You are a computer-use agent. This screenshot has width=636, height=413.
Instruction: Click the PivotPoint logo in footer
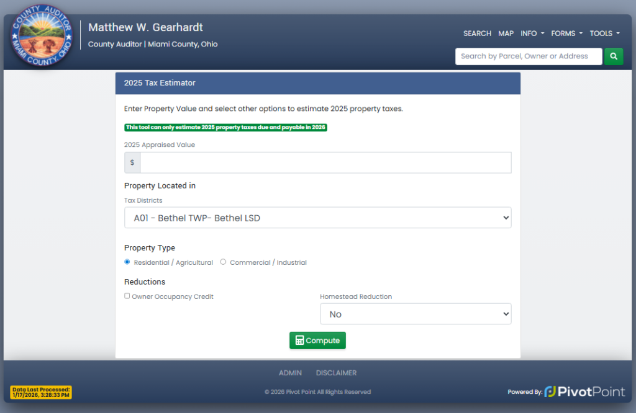584,391
